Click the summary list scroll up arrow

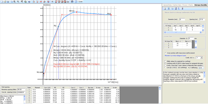24,96
